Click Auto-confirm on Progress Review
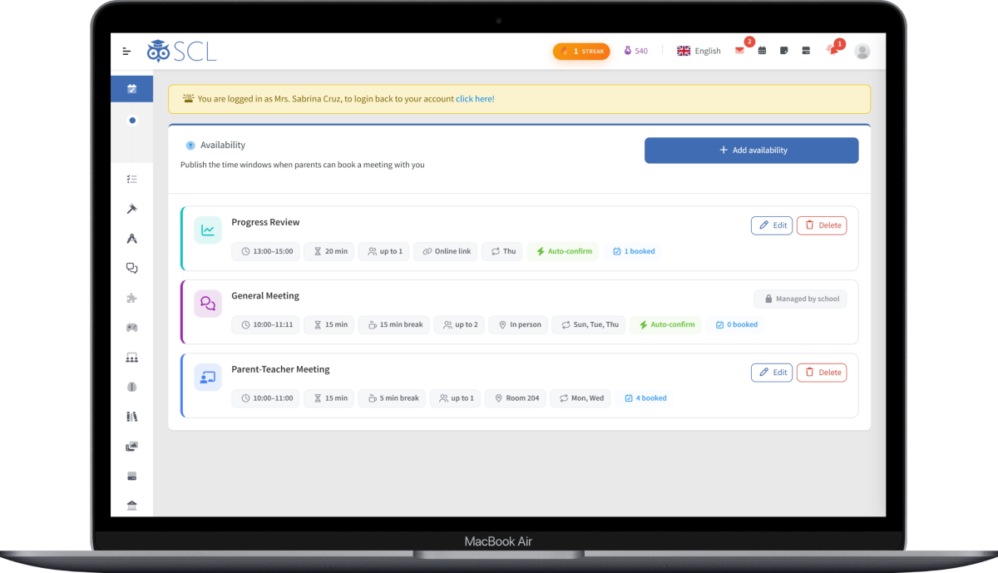 click(564, 251)
